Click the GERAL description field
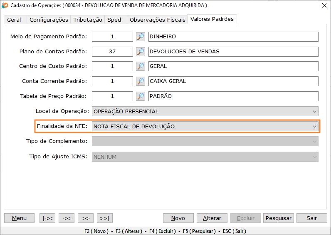 click(233, 66)
